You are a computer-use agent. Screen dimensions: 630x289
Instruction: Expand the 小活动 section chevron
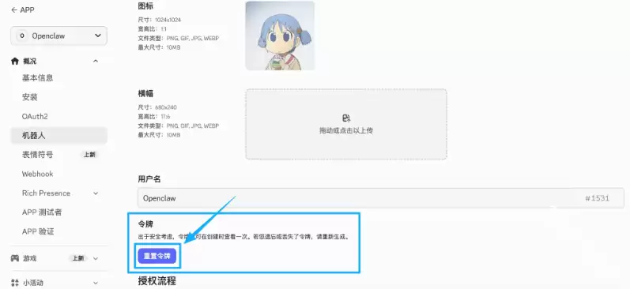(x=96, y=283)
